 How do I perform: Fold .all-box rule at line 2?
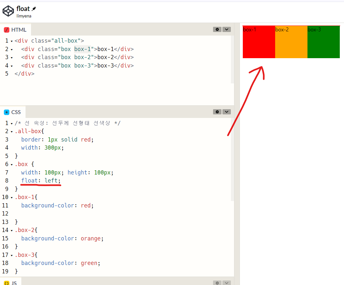click(x=12, y=132)
